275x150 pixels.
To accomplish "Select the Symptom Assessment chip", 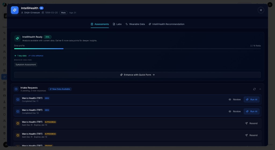I will (x=26, y=65).
